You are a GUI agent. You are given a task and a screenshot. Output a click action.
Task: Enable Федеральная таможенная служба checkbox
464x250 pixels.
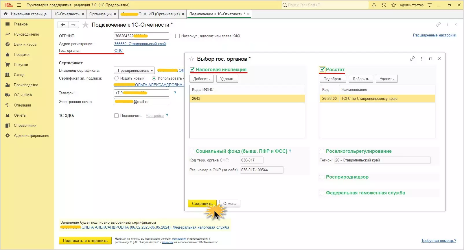coord(322,193)
